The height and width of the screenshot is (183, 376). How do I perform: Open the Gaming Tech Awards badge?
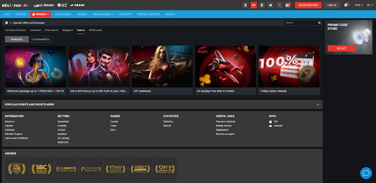pyautogui.click(x=140, y=169)
